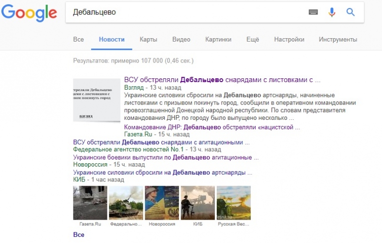Image resolution: width=382 pixels, height=243 pixels.
Task: Click the blue search magnifier icon
Action: click(350, 12)
